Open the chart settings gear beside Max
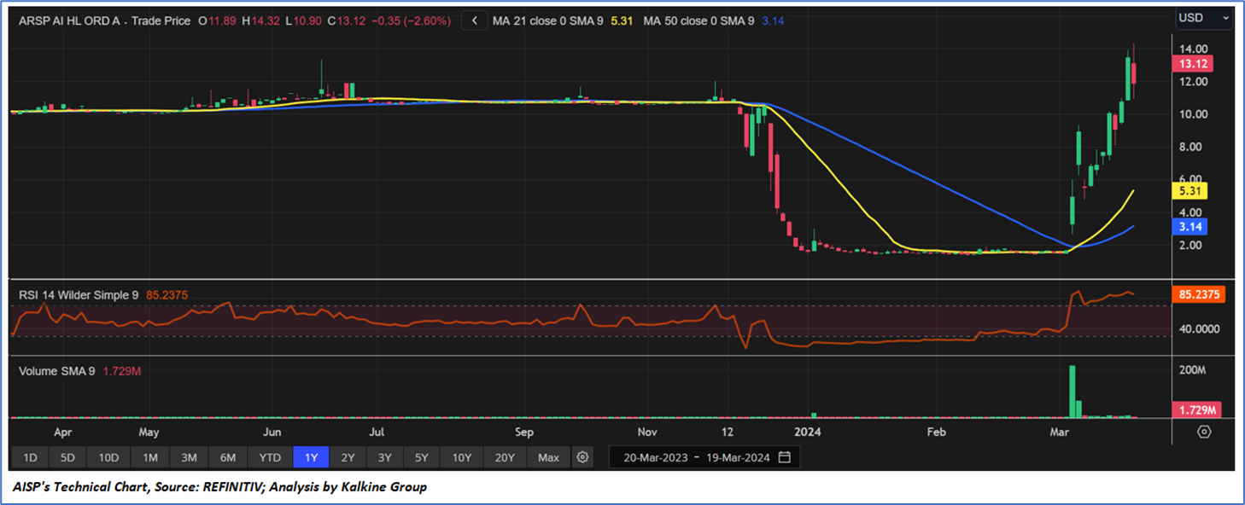This screenshot has height=505, width=1245. pos(582,457)
